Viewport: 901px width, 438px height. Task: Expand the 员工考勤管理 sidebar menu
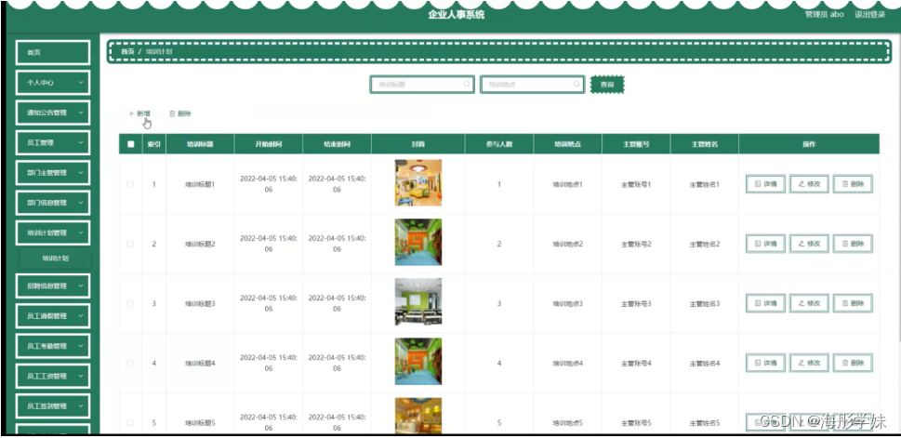coord(53,346)
